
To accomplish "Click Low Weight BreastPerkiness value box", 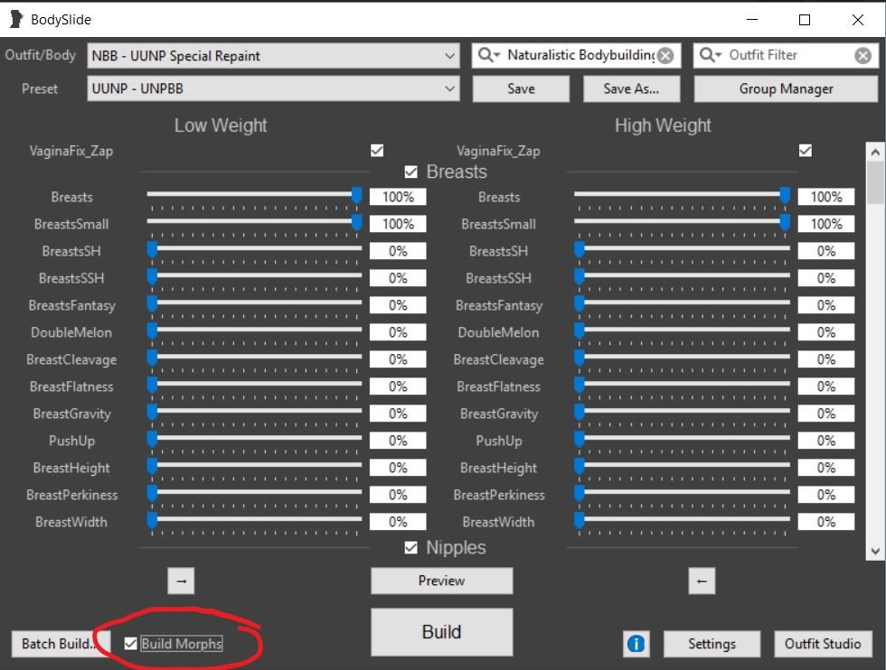I will click(398, 495).
